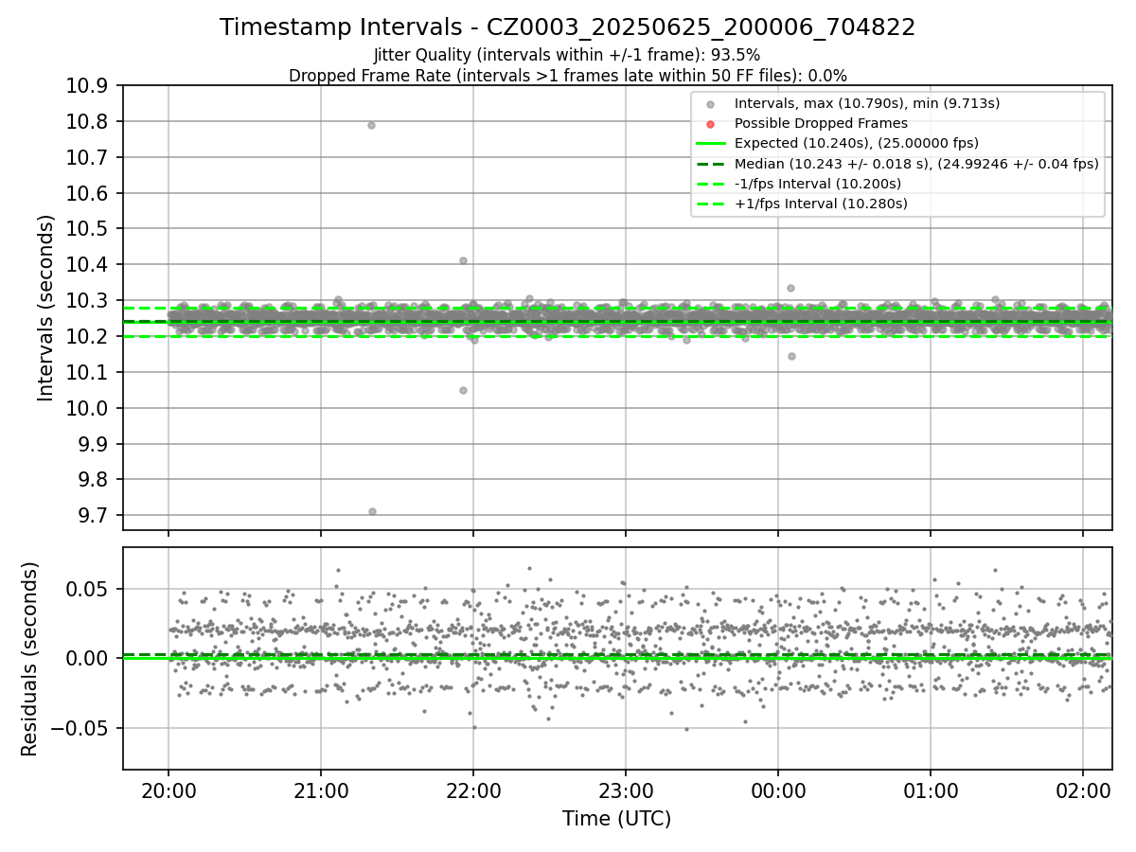Click the 10.8 y-axis tick label

point(89,122)
